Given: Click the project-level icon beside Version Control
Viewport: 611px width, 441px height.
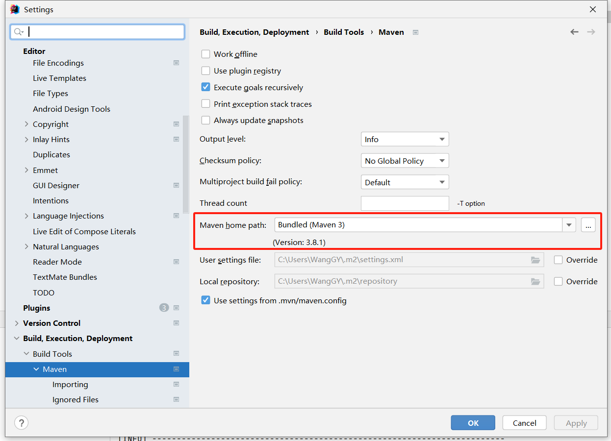Looking at the screenshot, I should coord(176,323).
